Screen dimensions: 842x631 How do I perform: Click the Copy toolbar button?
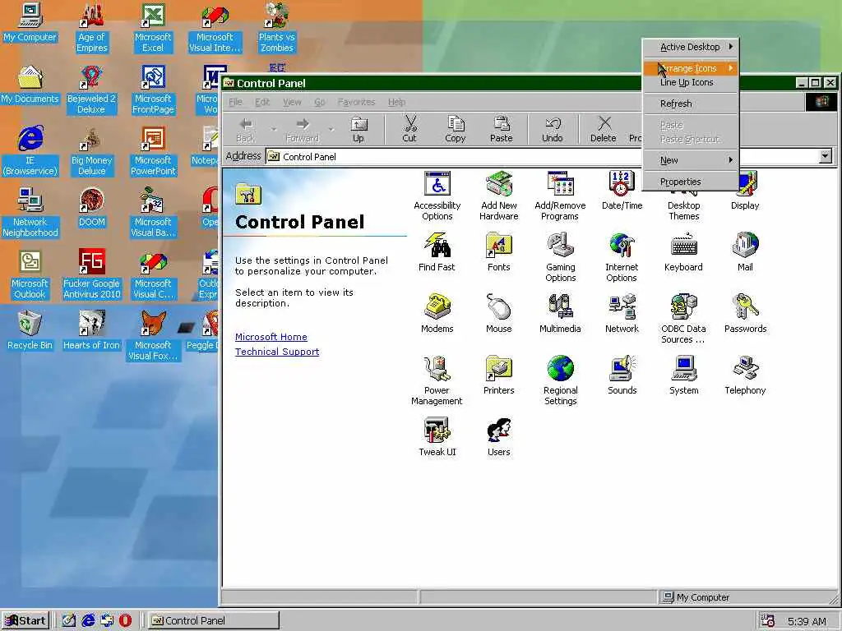tap(456, 129)
